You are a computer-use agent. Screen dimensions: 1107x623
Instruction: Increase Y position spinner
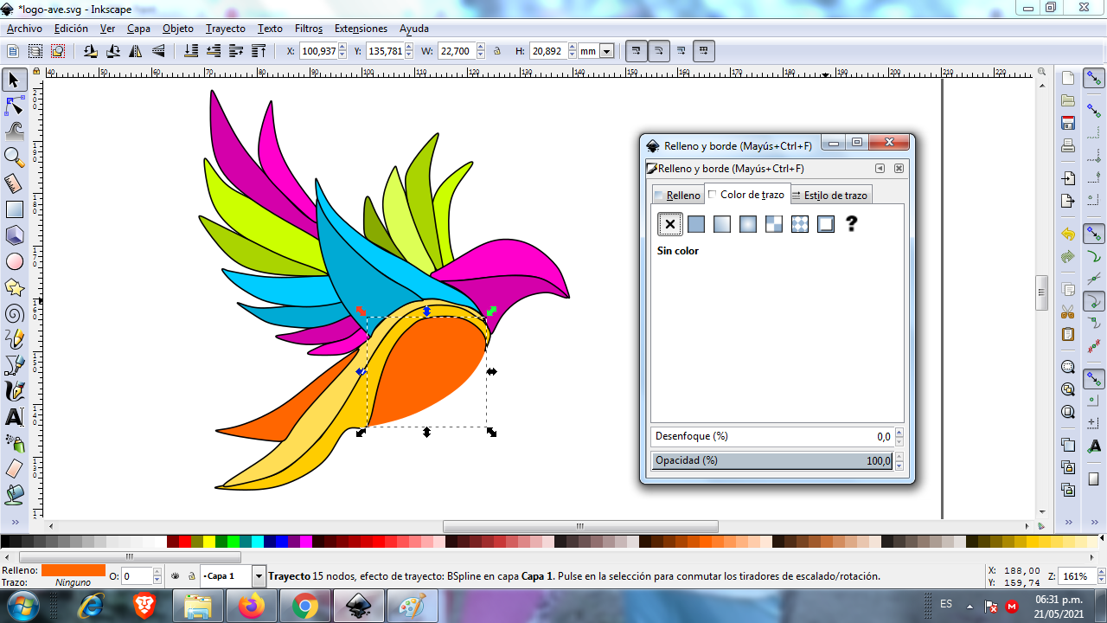coord(410,47)
